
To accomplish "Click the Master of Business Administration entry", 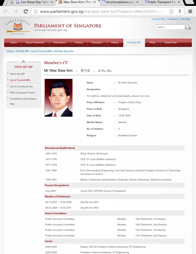I will (x=126, y=180).
